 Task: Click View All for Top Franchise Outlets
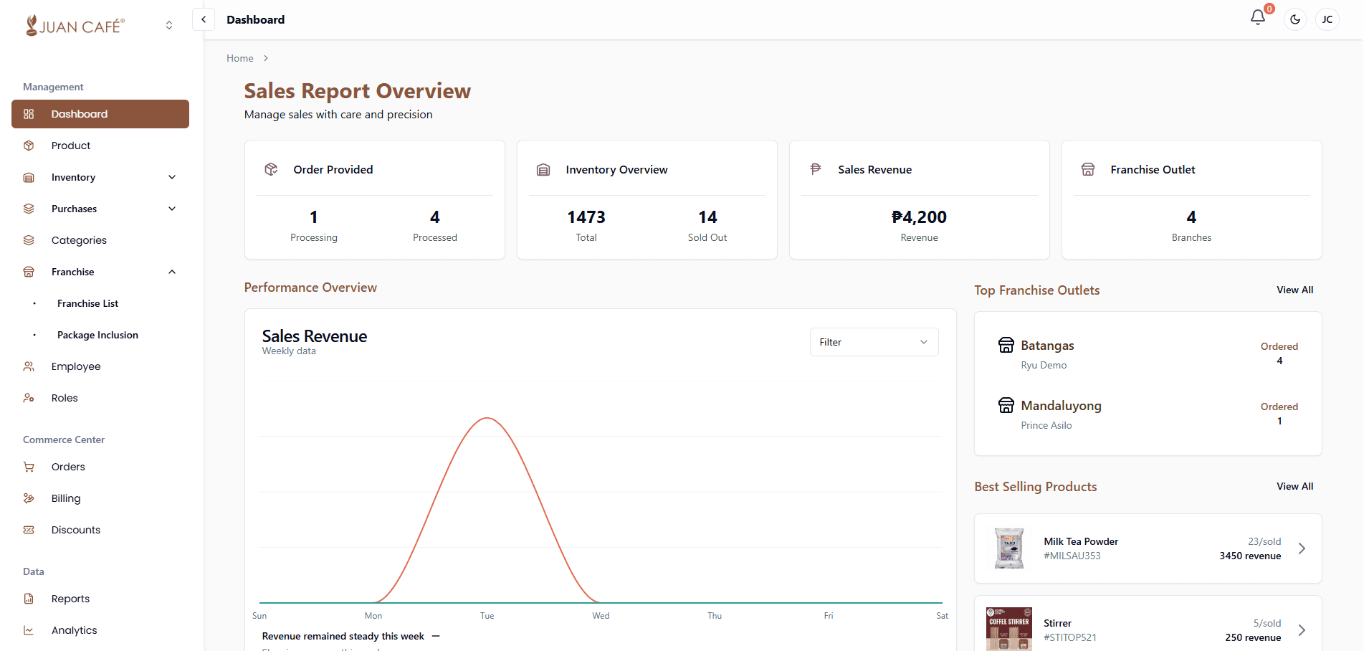coord(1294,290)
